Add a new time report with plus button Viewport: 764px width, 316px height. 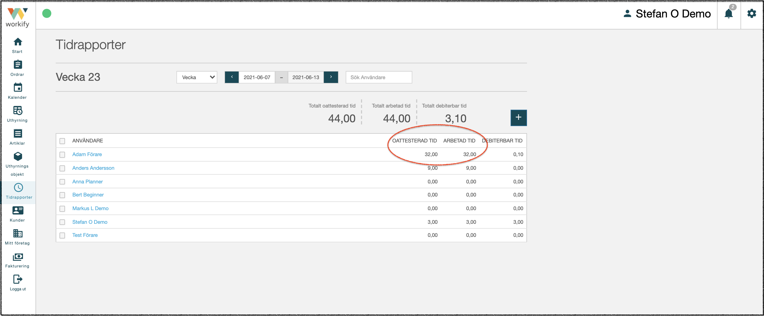click(519, 118)
